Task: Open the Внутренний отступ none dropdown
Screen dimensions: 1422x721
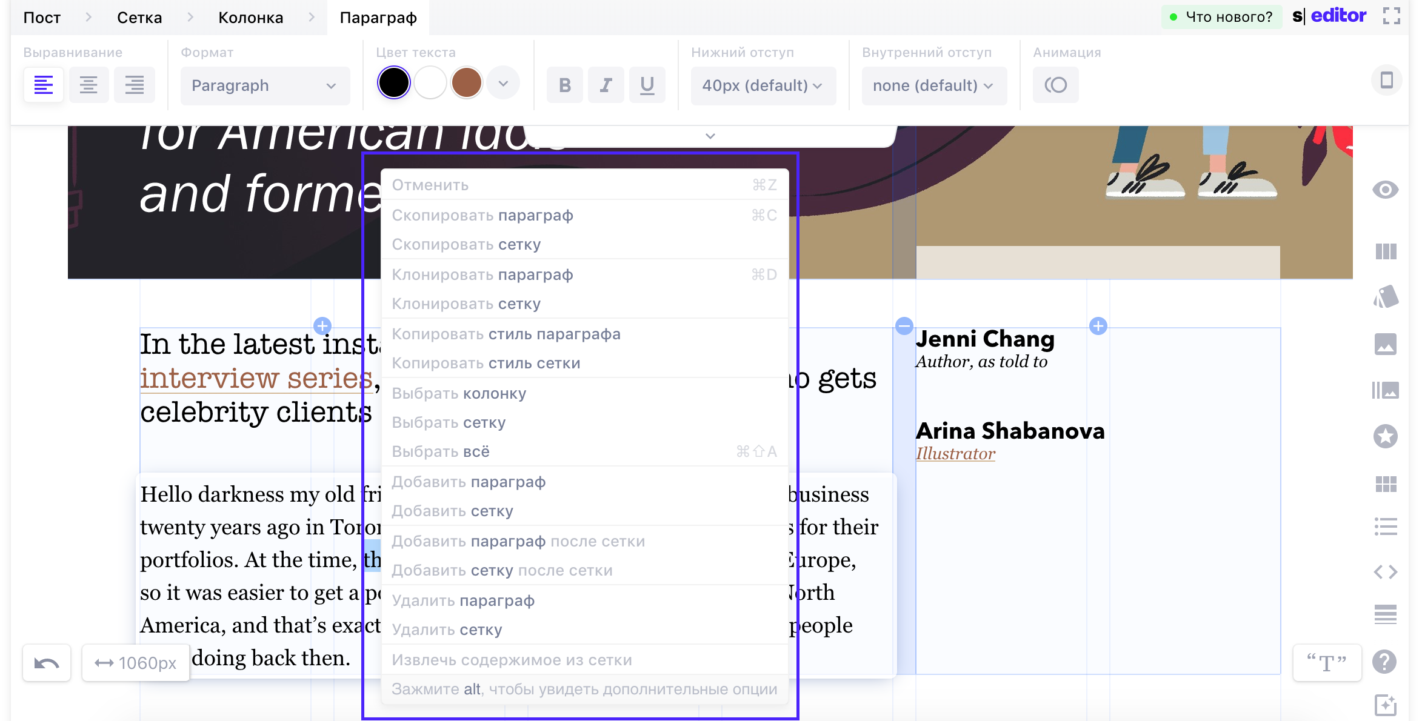Action: (933, 85)
